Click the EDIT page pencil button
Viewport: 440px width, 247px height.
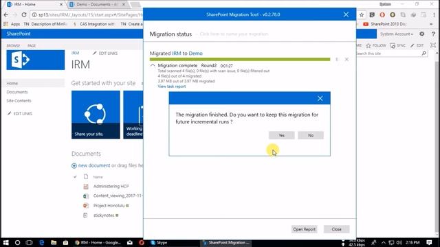(417, 45)
